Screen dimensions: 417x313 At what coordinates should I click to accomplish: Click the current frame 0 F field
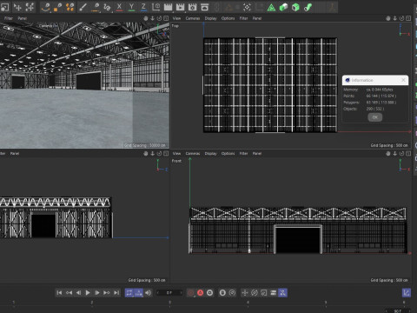(169, 293)
